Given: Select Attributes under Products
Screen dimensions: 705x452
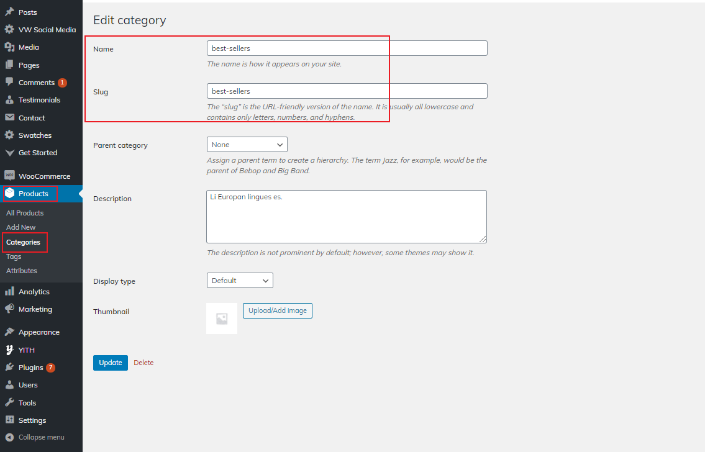Looking at the screenshot, I should coord(22,271).
